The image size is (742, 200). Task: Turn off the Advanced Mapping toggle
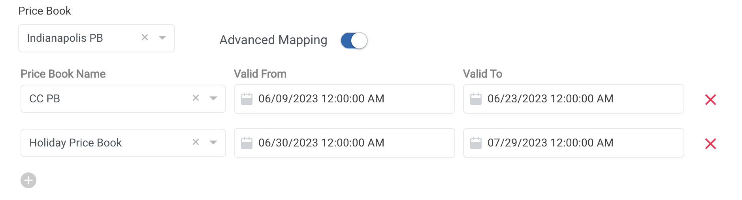click(x=354, y=41)
